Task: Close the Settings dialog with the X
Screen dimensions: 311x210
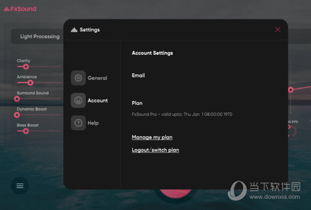Action: click(278, 29)
